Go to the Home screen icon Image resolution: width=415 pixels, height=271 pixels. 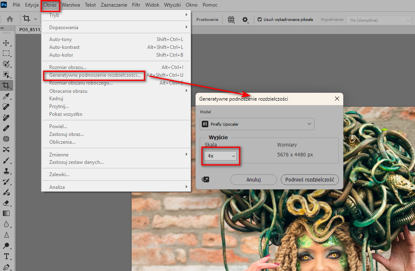click(10, 19)
